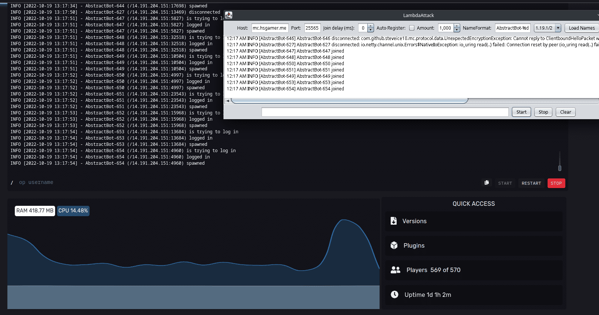Decrease the Amount spinner value
599x315 pixels.
pyautogui.click(x=457, y=30)
